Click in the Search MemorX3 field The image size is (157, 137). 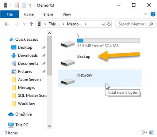point(135,24)
